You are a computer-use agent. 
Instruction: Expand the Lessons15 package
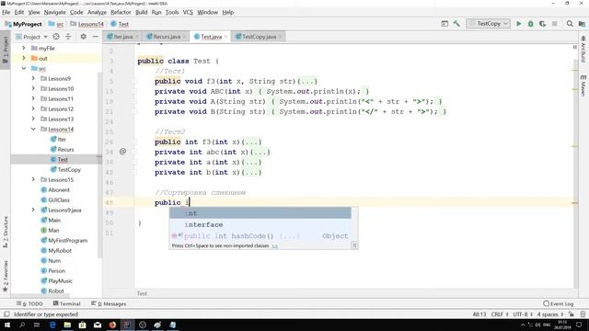coord(33,180)
